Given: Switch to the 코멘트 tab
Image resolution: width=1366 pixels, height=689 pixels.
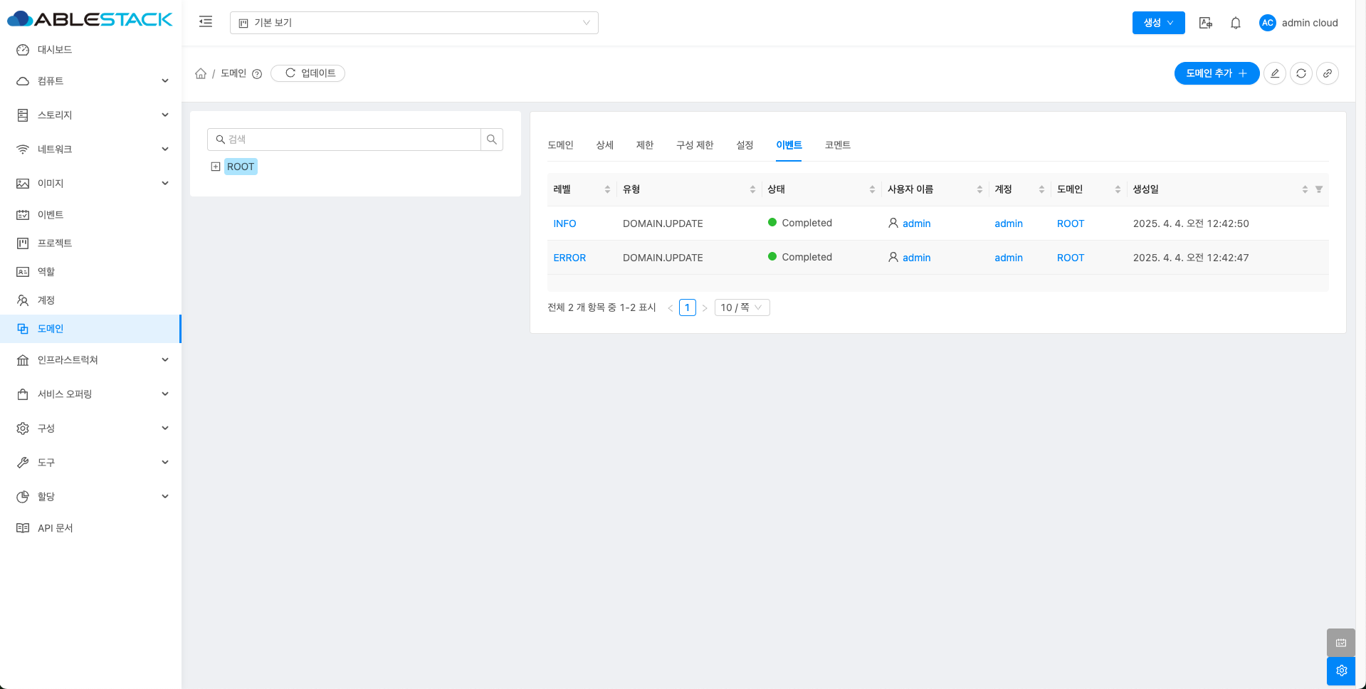Looking at the screenshot, I should click(x=837, y=145).
